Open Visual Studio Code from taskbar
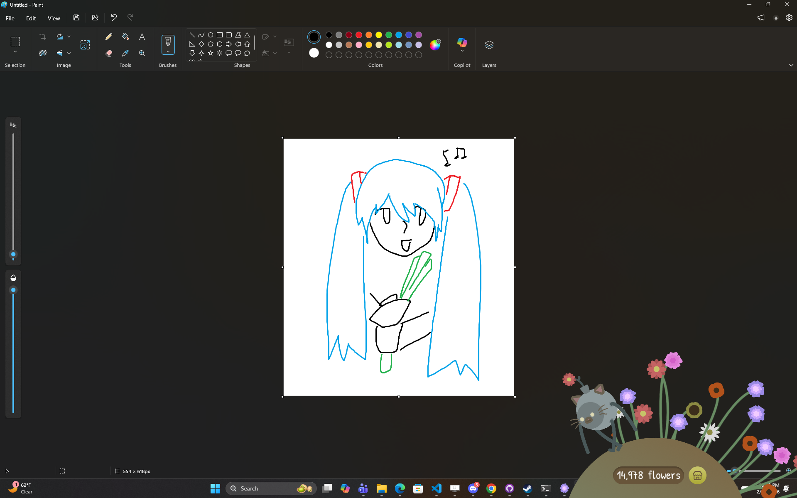The width and height of the screenshot is (797, 498). tap(436, 488)
